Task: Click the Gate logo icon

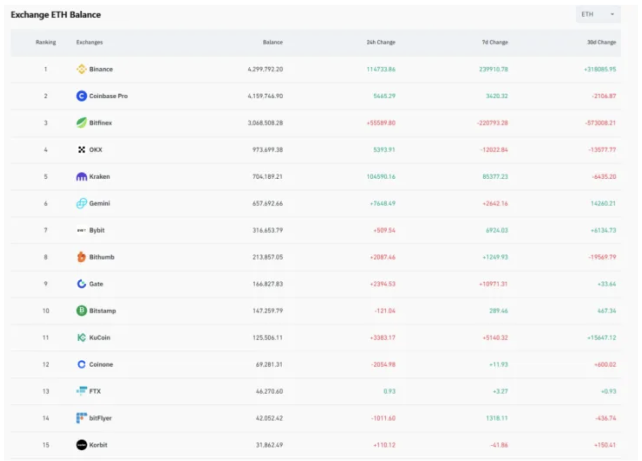Action: (x=82, y=284)
